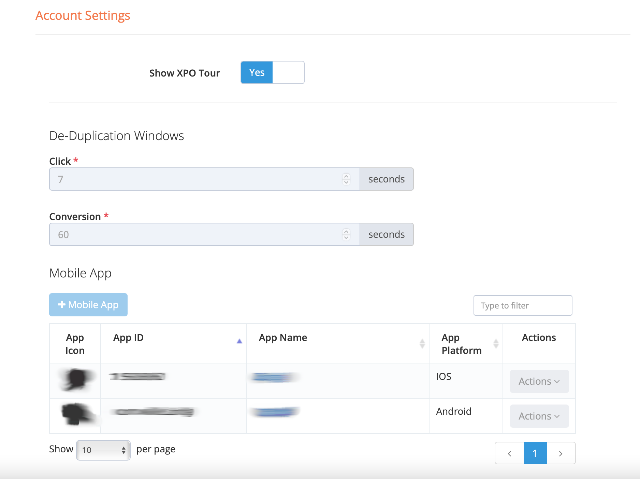Select page 1 in pagination
This screenshot has width=640, height=479.
535,453
